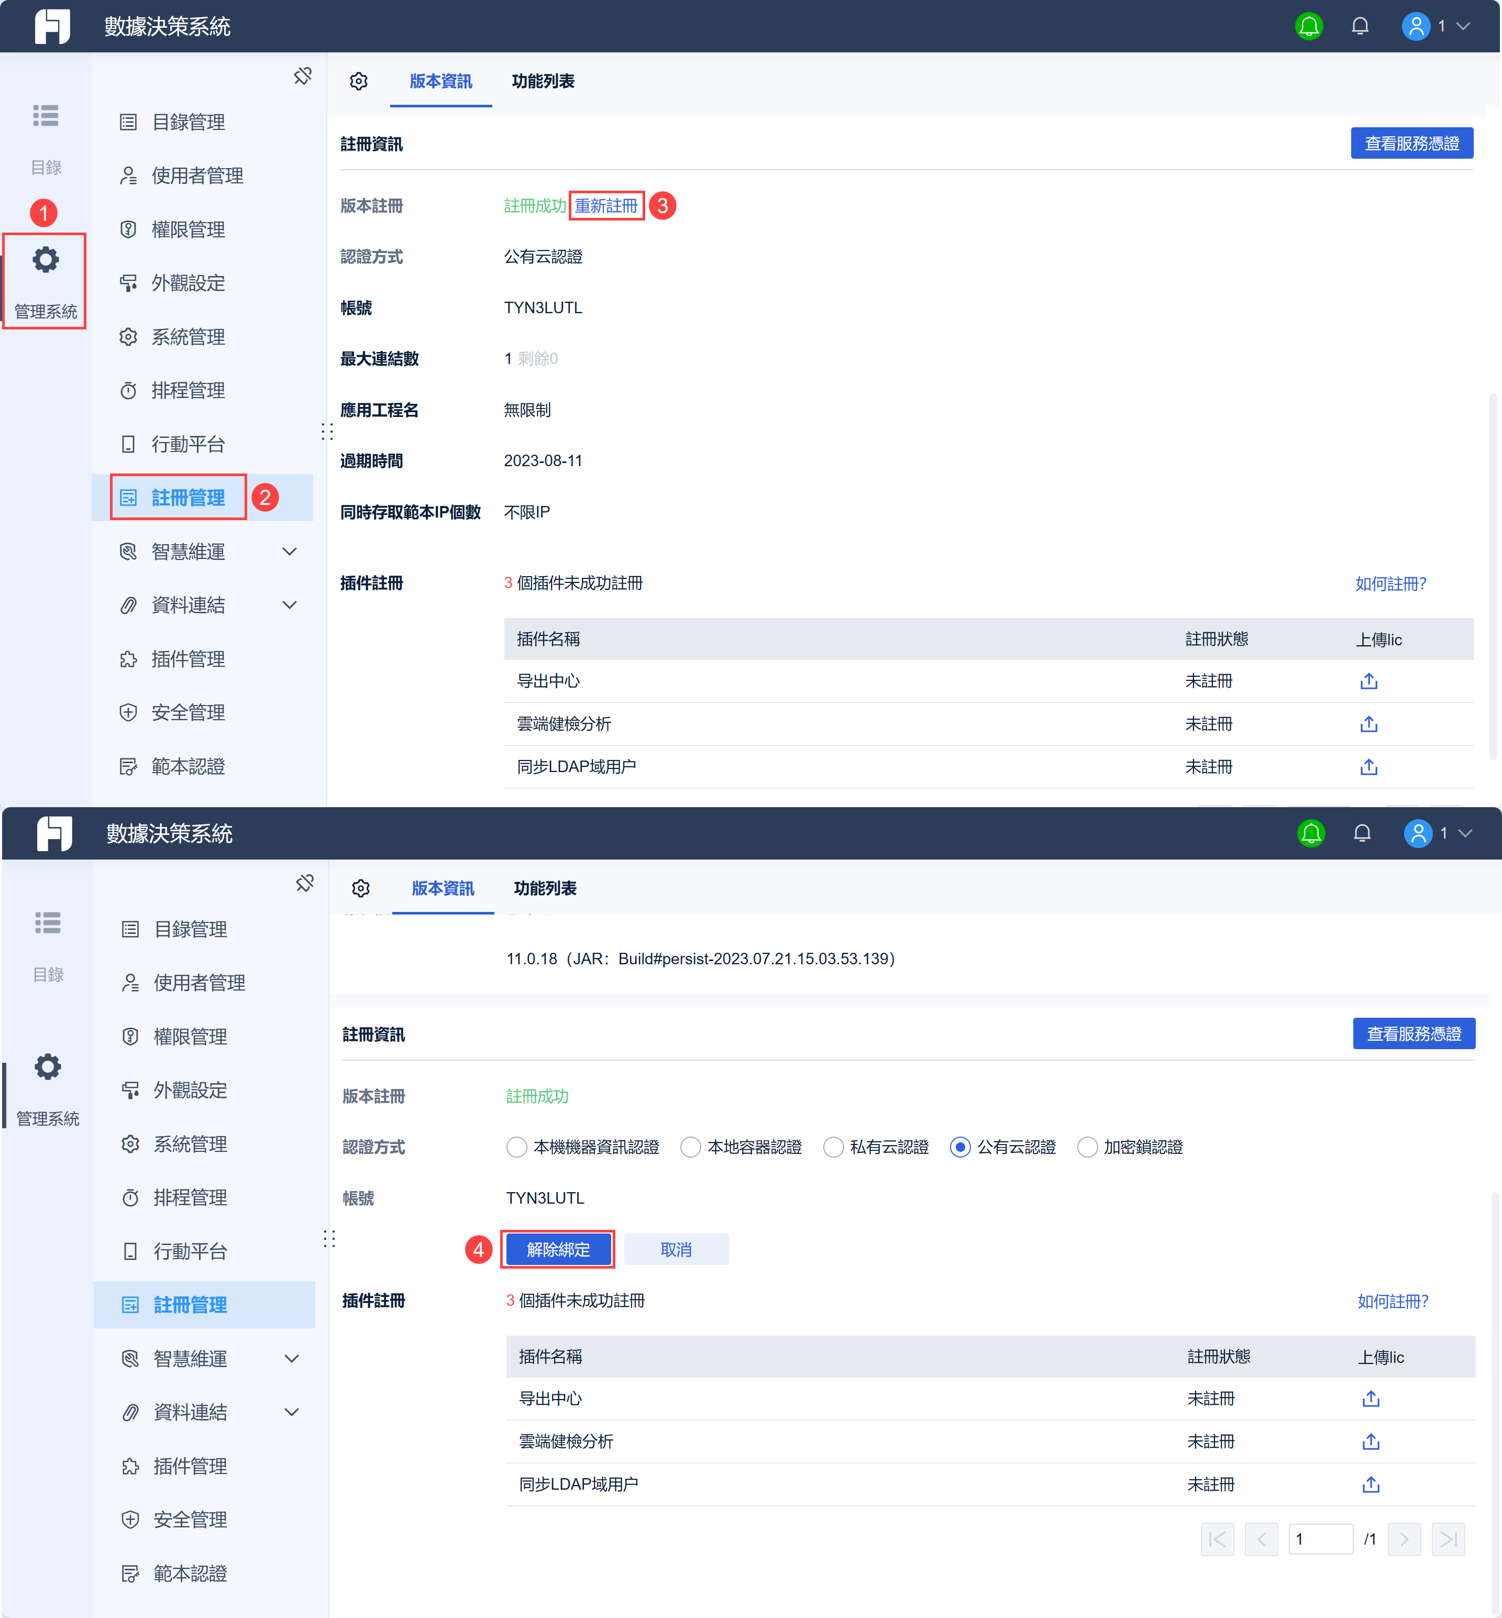Click the pin icon in upper sidebar
Image resolution: width=1502 pixels, height=1618 pixels.
(x=302, y=76)
